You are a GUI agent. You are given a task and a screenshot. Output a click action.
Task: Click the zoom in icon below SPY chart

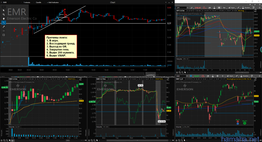[x=180, y=72]
